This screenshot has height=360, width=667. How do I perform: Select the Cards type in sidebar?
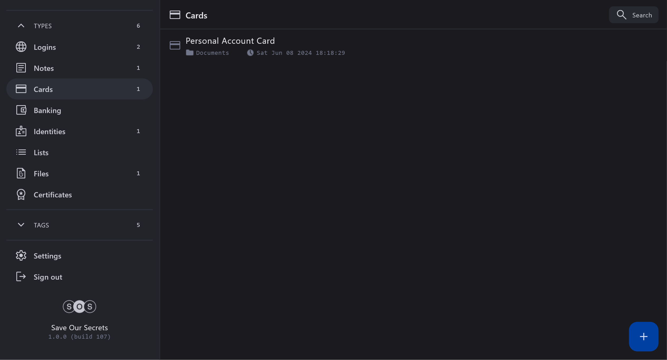[79, 89]
